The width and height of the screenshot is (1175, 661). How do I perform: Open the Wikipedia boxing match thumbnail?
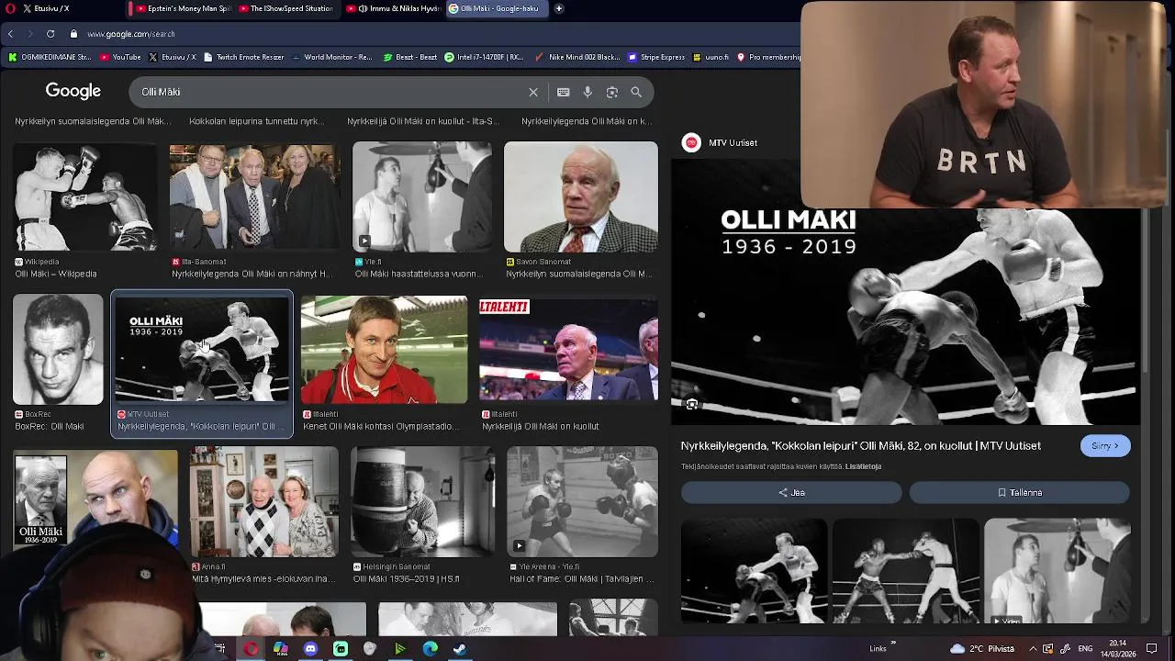coord(84,197)
